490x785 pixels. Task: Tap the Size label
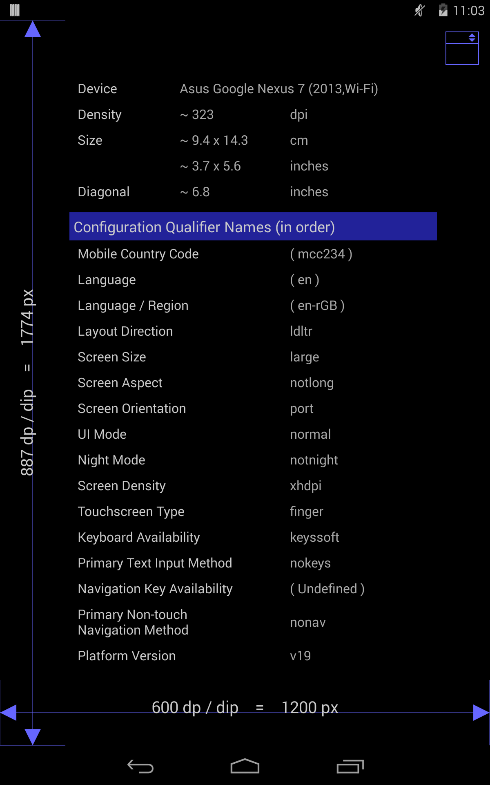coord(90,140)
